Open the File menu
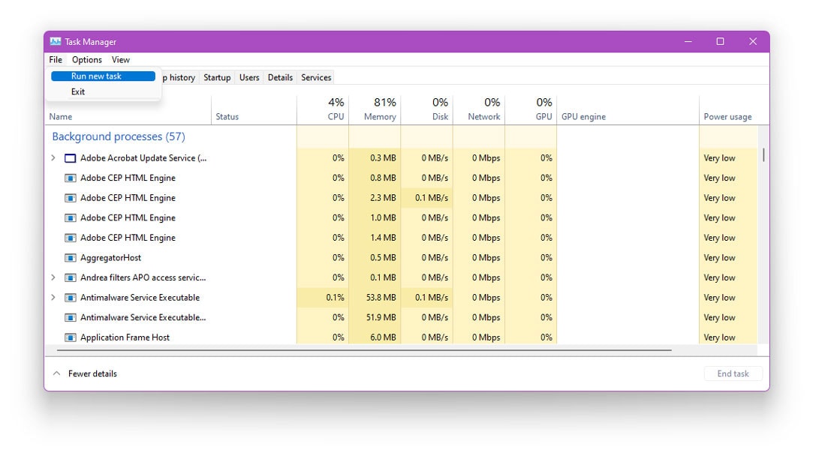 (x=56, y=60)
